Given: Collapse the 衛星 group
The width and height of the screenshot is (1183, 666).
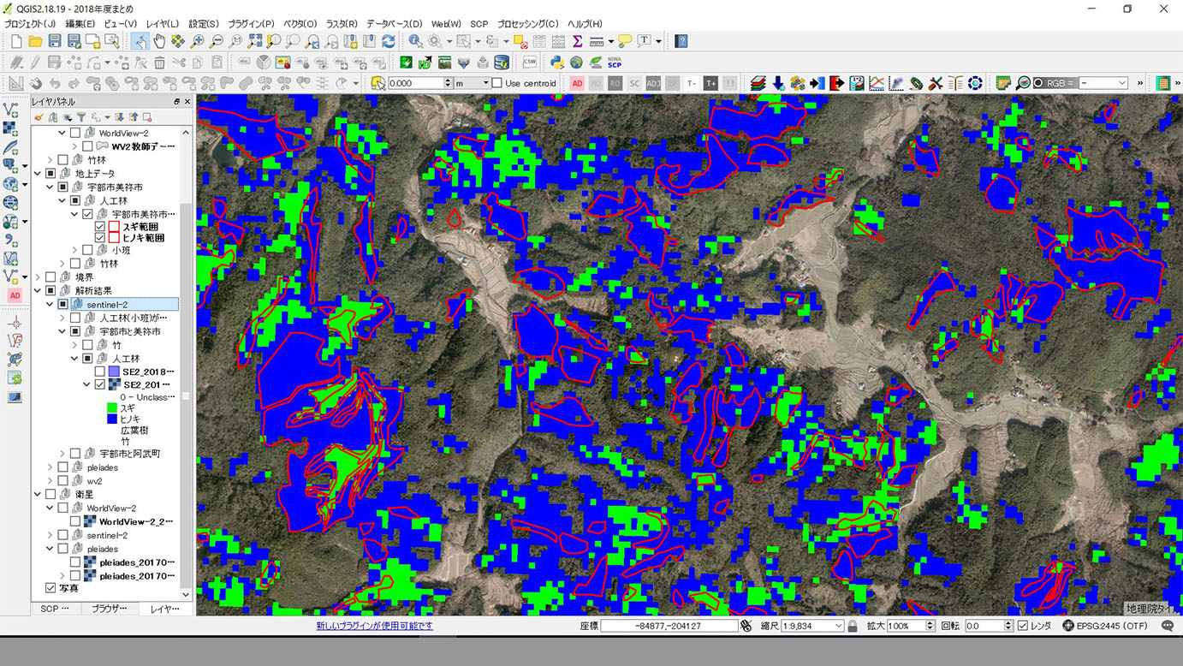Looking at the screenshot, I should click(38, 494).
